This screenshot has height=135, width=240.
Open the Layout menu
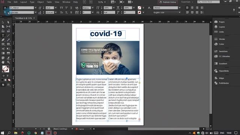(24, 2)
